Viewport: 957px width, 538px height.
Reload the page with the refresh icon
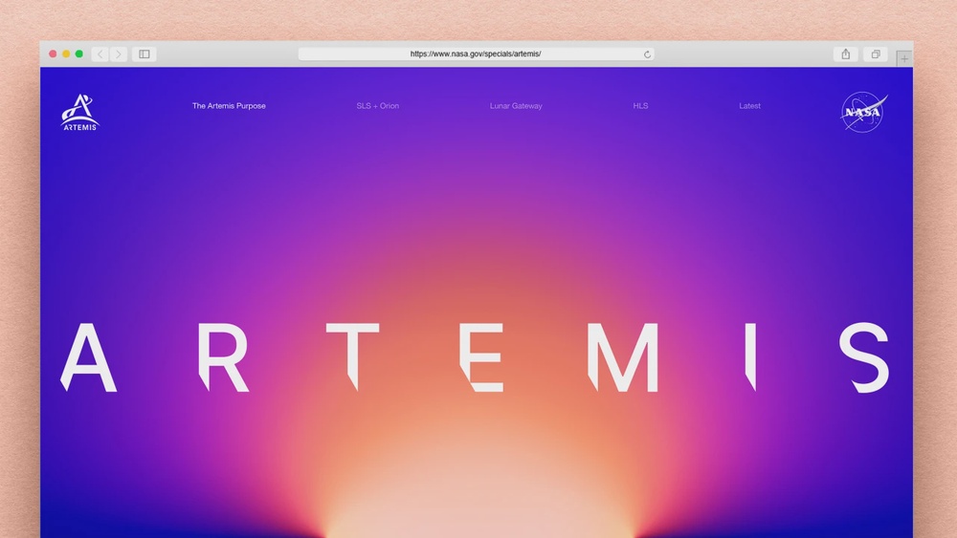647,54
